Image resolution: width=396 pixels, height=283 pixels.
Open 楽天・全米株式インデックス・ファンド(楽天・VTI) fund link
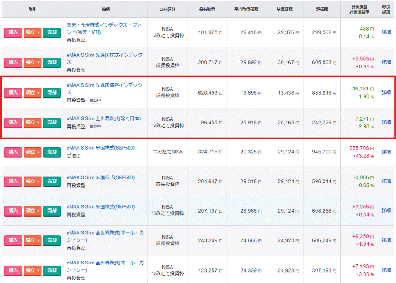pyautogui.click(x=104, y=29)
